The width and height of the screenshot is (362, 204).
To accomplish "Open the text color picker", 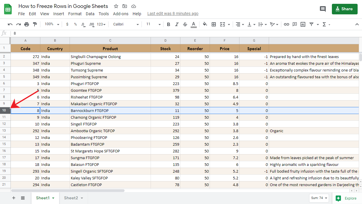I will click(194, 25).
